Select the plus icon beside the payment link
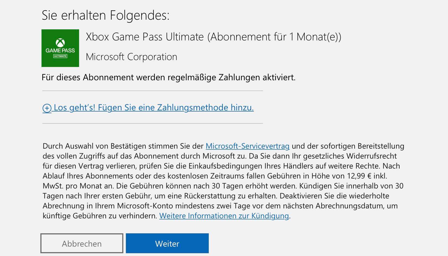Viewport: 448px width, 256px height. coord(48,108)
